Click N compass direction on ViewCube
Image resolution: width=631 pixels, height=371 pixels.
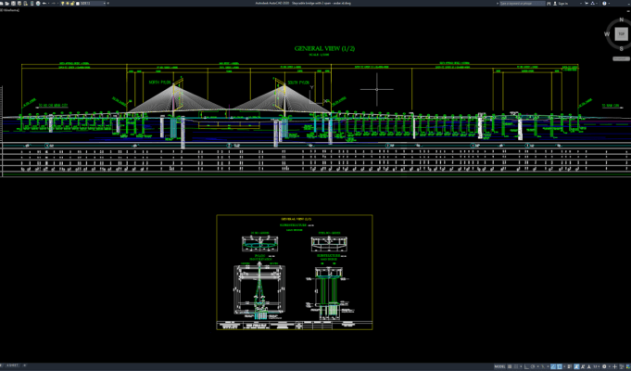coord(622,19)
